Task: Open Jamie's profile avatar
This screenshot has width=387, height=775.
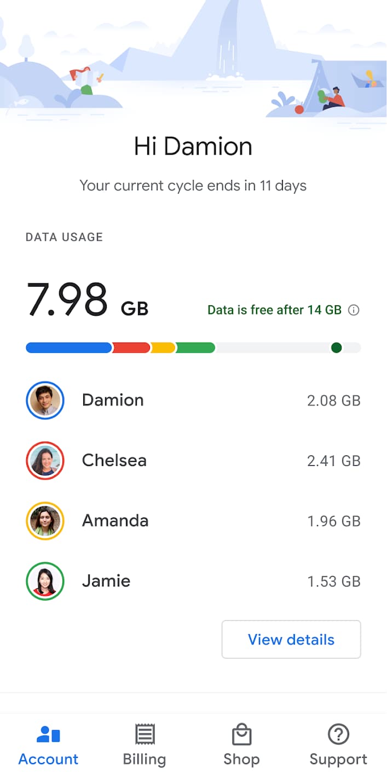Action: click(45, 581)
